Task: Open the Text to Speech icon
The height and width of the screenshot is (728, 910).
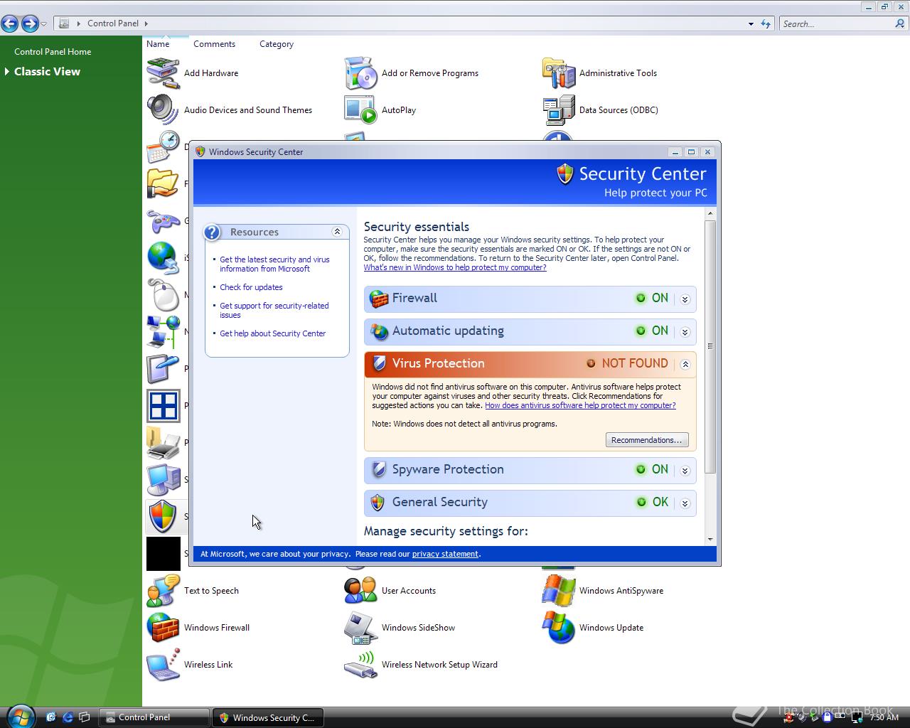Action: tap(163, 591)
